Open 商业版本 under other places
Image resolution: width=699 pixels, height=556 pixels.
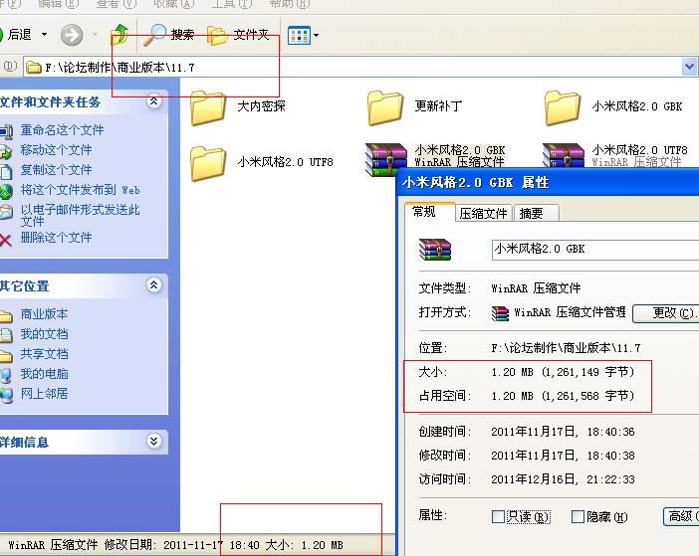(44, 314)
